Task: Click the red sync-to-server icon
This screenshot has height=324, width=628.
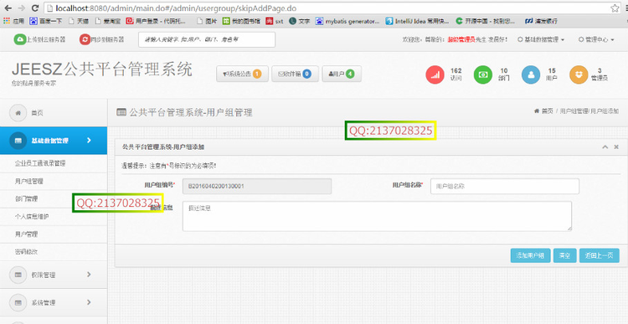Action: [85, 39]
